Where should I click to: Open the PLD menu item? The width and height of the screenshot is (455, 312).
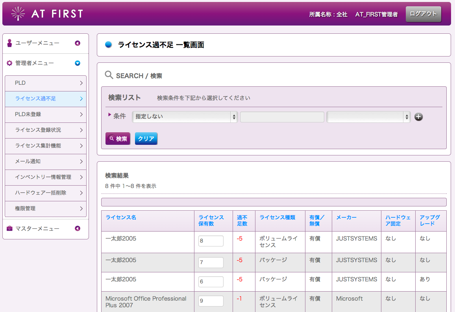[46, 83]
